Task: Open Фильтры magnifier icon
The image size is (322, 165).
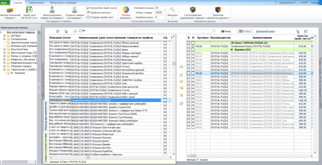Action: 172,10
